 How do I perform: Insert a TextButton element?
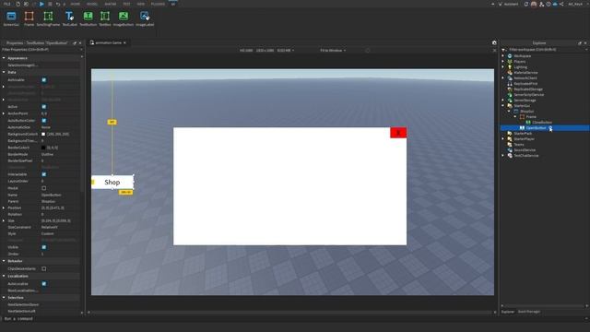tap(88, 18)
